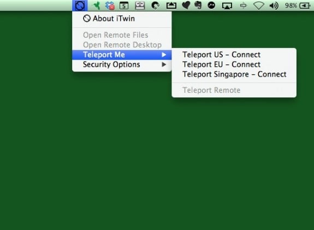
Task: Click the black heart menu bar icon
Action: tap(186, 5)
